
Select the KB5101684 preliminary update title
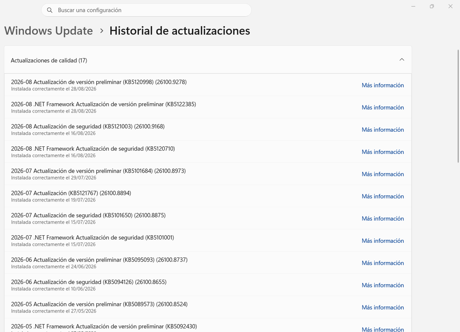tap(98, 171)
